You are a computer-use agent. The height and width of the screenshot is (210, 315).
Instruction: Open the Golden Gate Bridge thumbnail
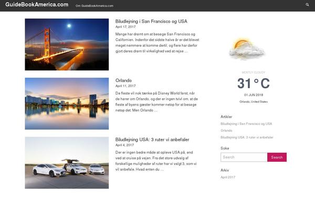pyautogui.click(x=67, y=45)
